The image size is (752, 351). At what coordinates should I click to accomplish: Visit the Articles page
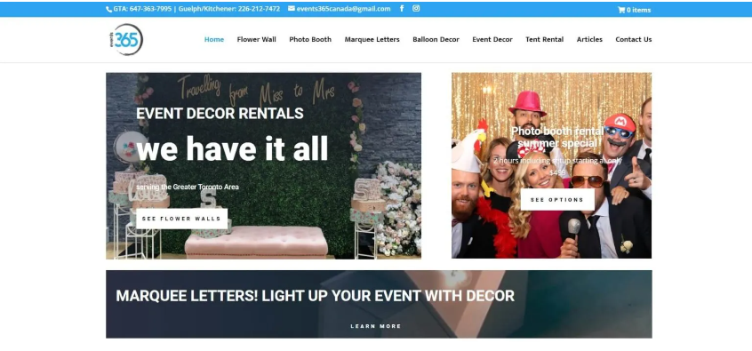point(589,39)
